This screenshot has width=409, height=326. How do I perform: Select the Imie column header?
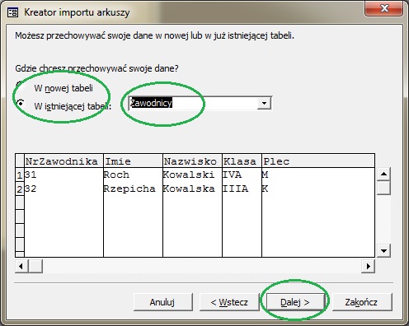pos(133,161)
